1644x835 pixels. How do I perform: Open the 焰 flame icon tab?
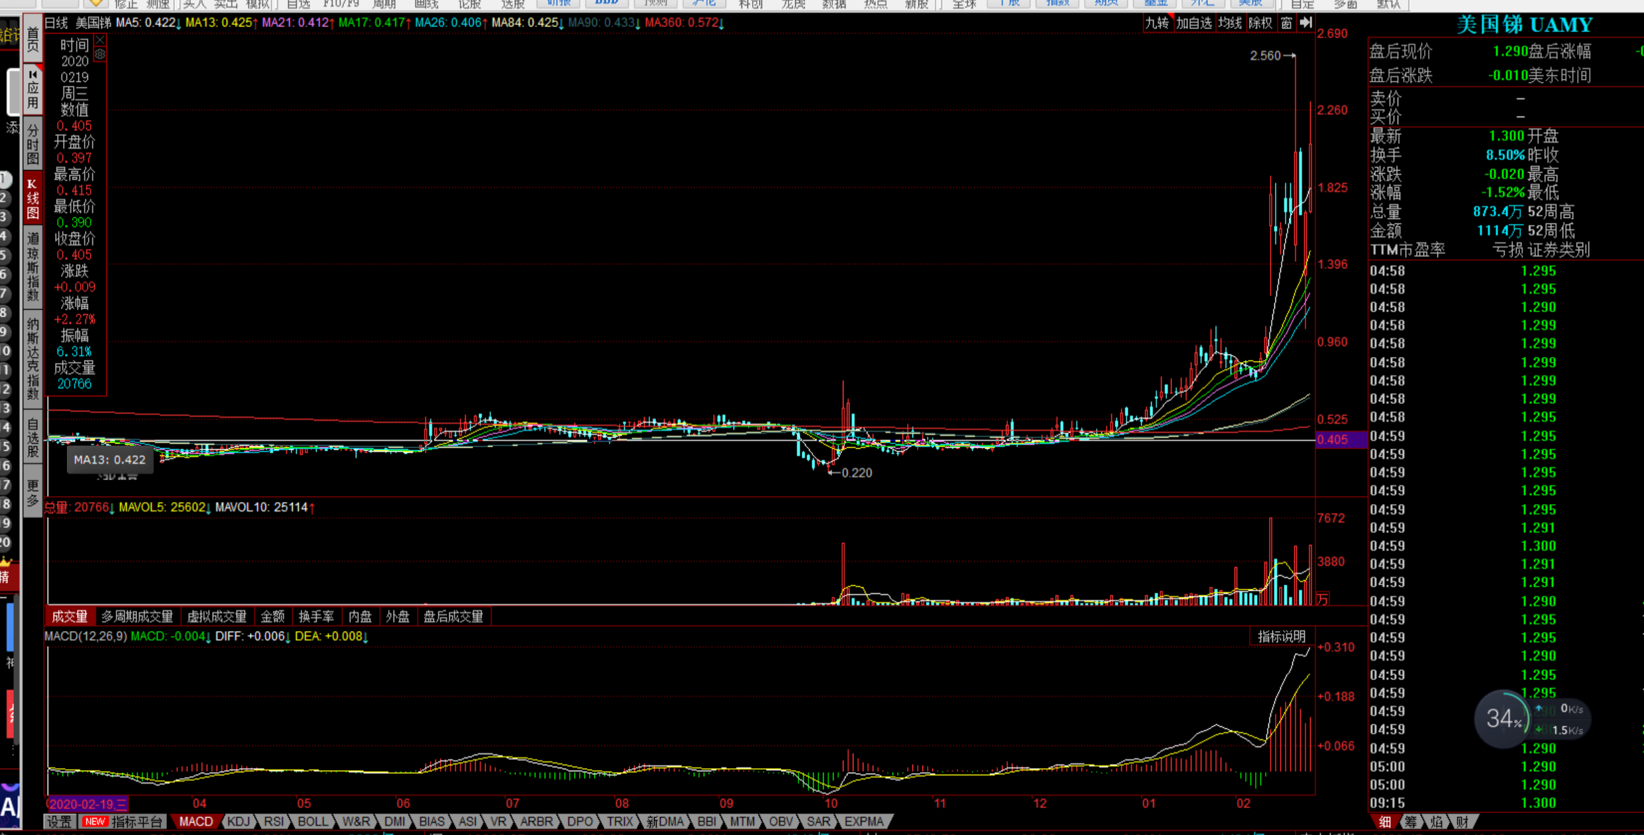coord(1436,822)
